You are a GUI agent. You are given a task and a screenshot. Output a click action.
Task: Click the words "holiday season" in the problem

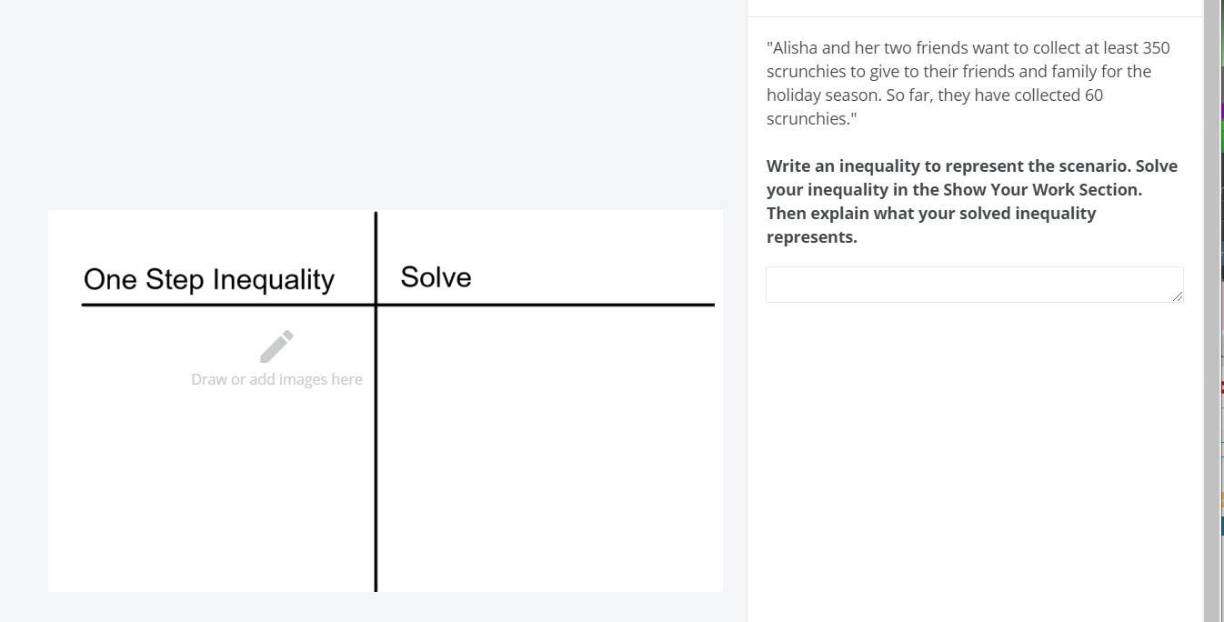pos(822,95)
